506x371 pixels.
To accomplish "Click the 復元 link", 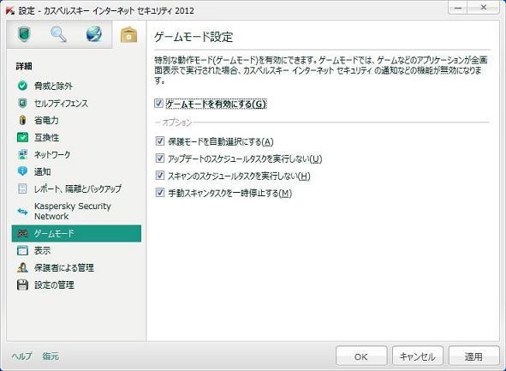I will [x=51, y=356].
